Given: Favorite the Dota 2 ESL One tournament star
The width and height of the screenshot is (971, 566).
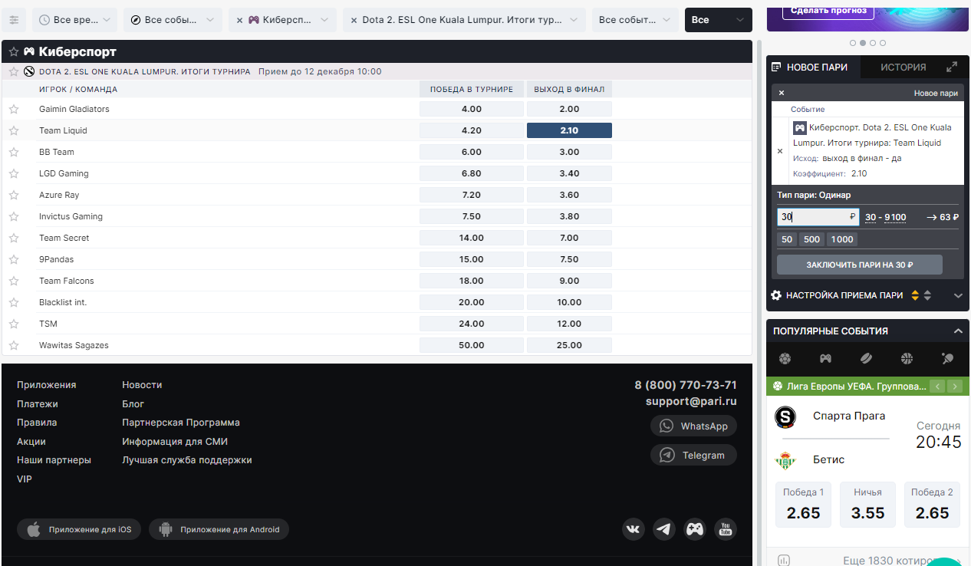Looking at the screenshot, I should 14,71.
